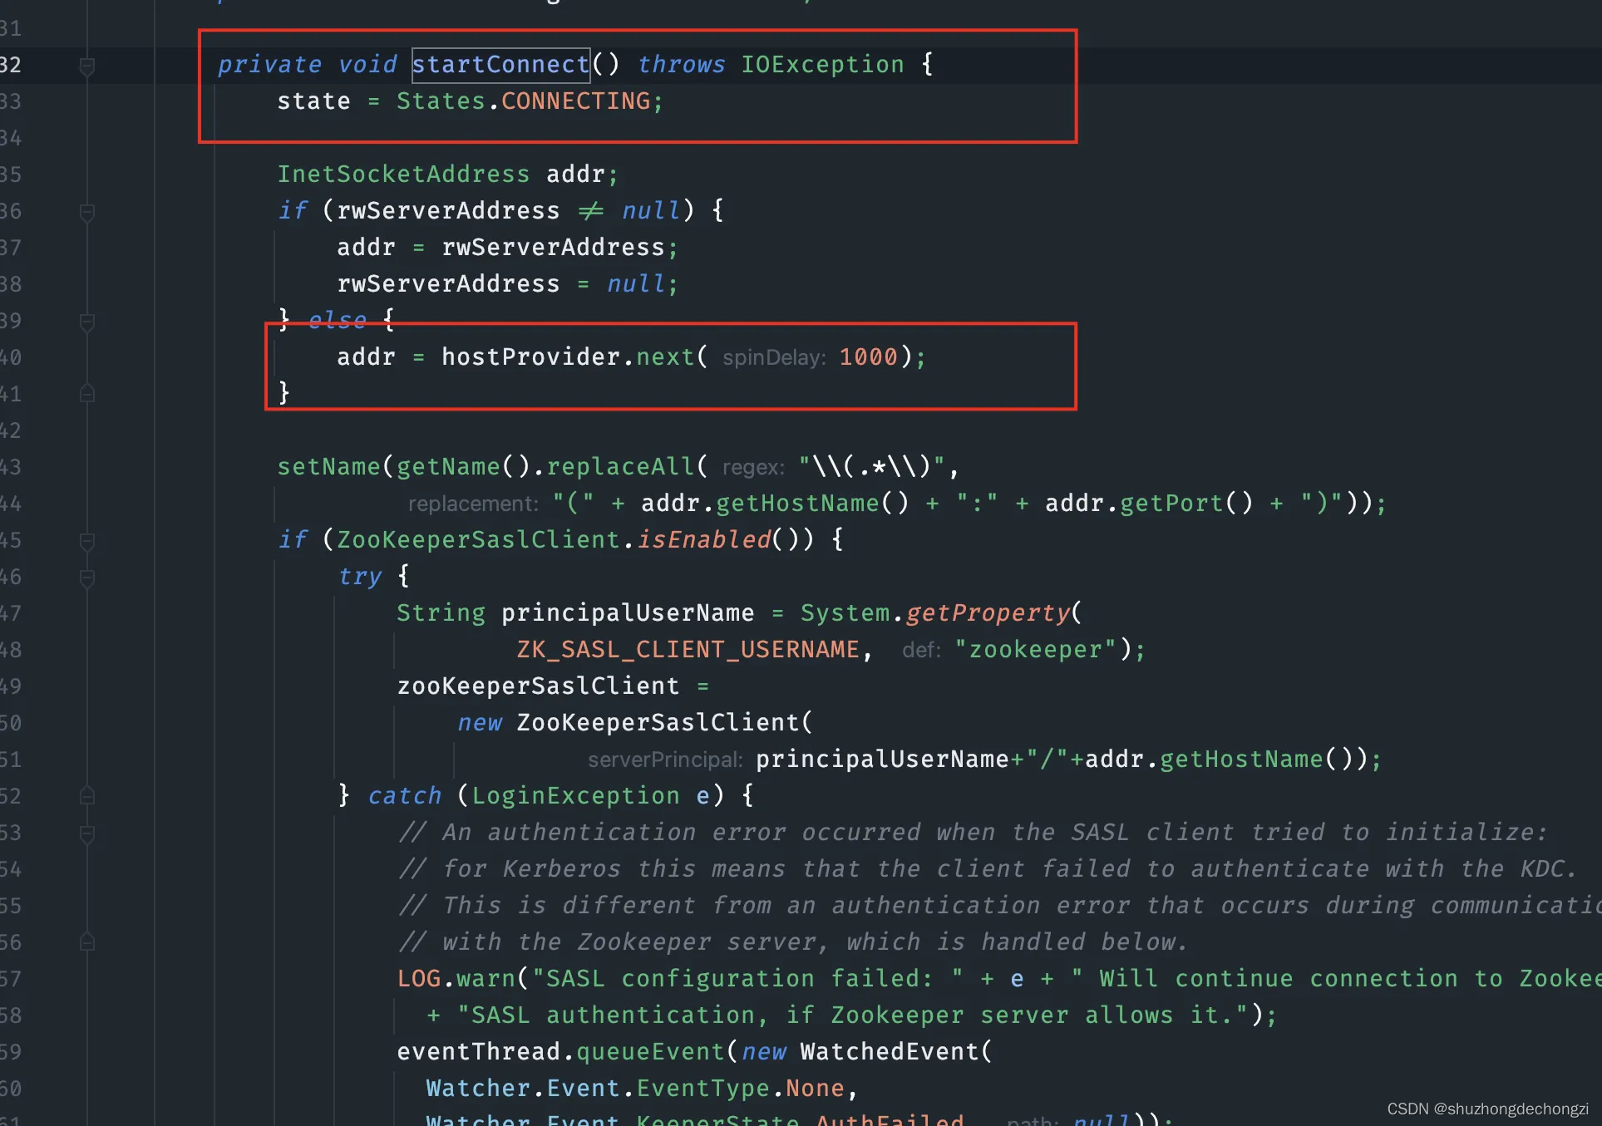Click fold marker beside catch LoginException line
The height and width of the screenshot is (1126, 1602).
pyautogui.click(x=86, y=796)
